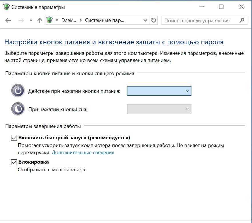Click the Элек... breadcrumb item

coord(69,21)
